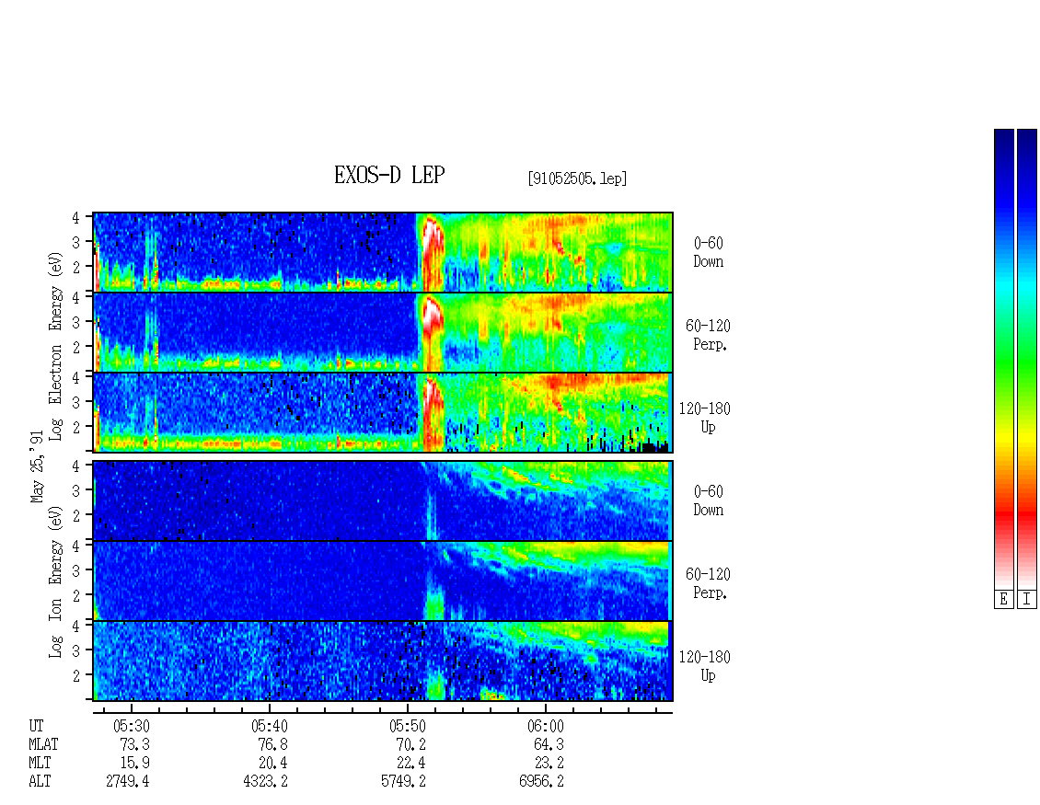This screenshot has height=805, width=1040.
Task: Click the 60-120 Perp. label beside electron panel
Action: [708, 335]
